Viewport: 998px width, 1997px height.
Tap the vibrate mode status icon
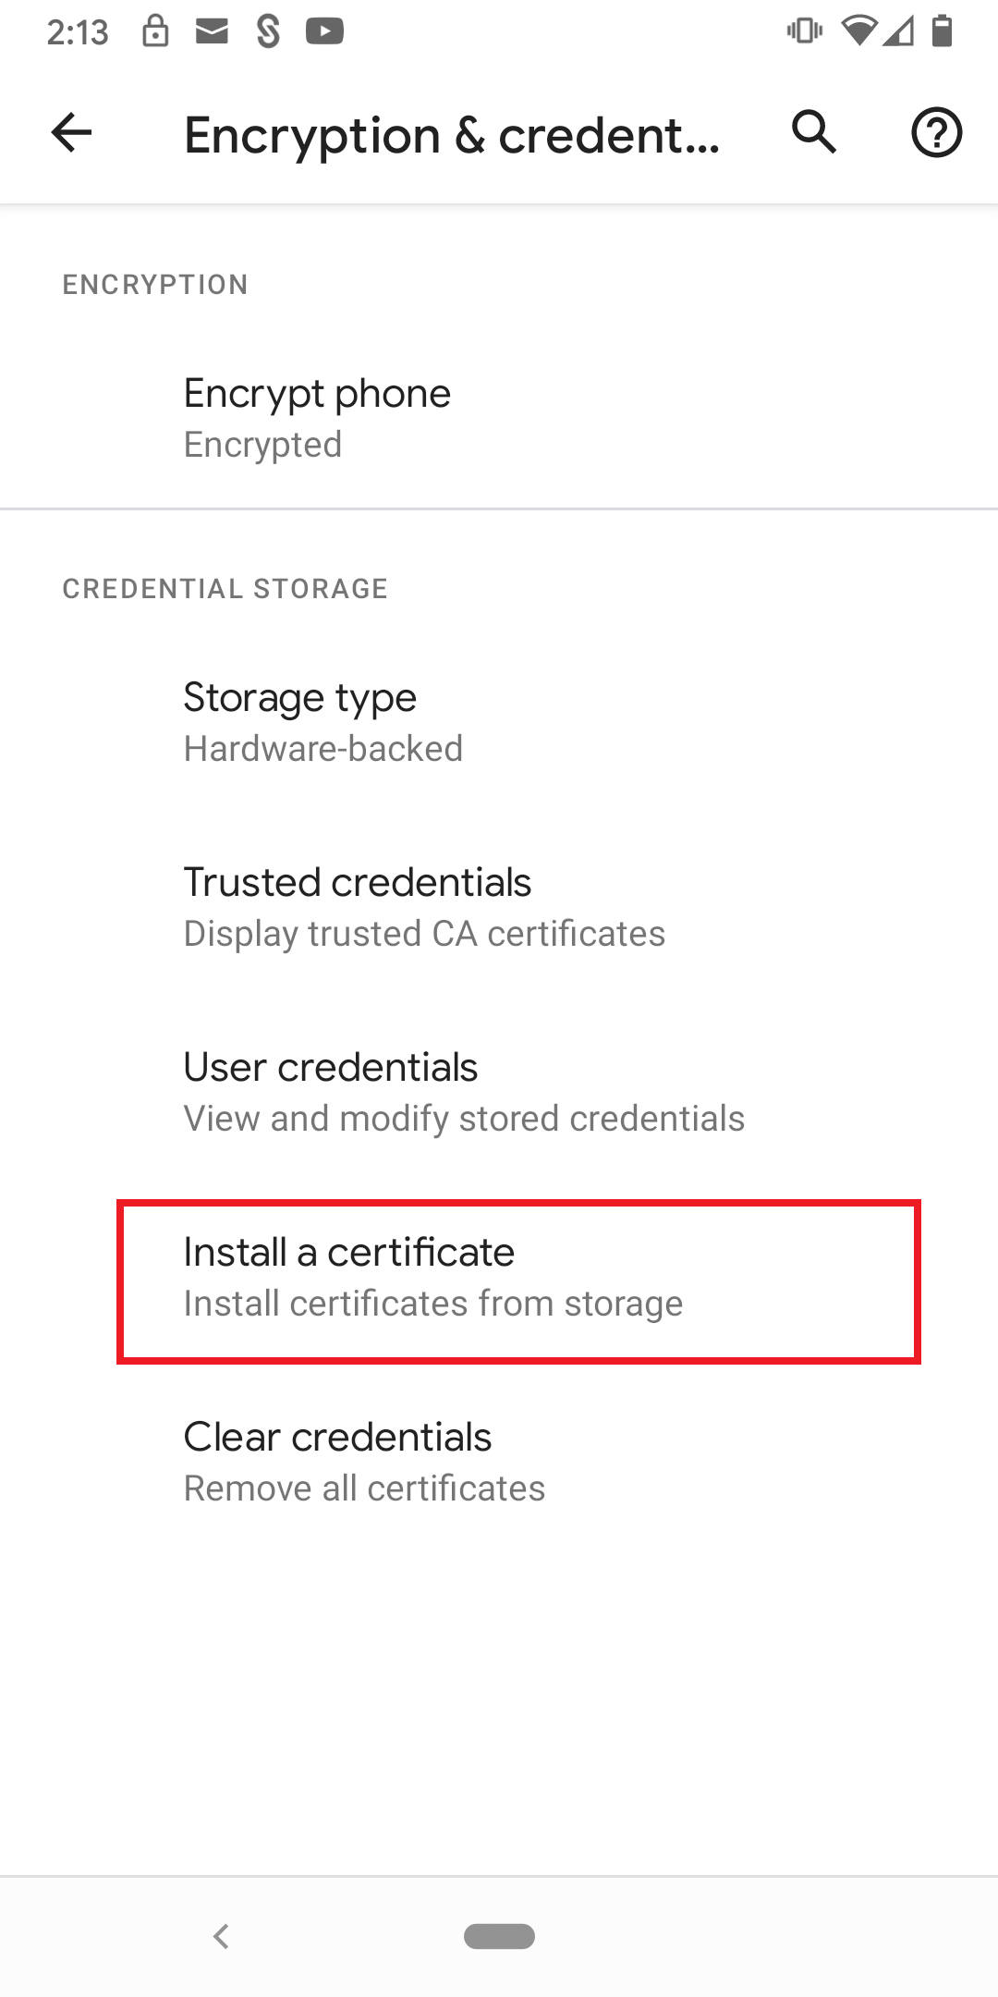point(804,31)
